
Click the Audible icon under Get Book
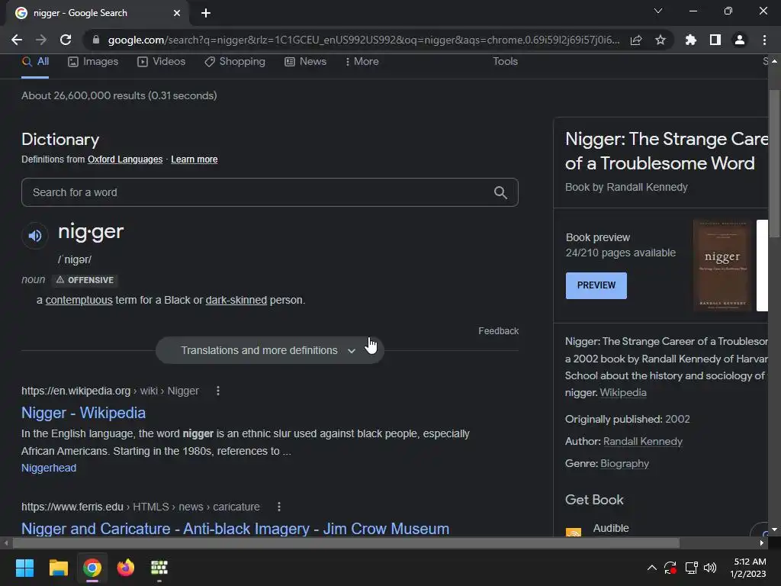[x=574, y=532]
